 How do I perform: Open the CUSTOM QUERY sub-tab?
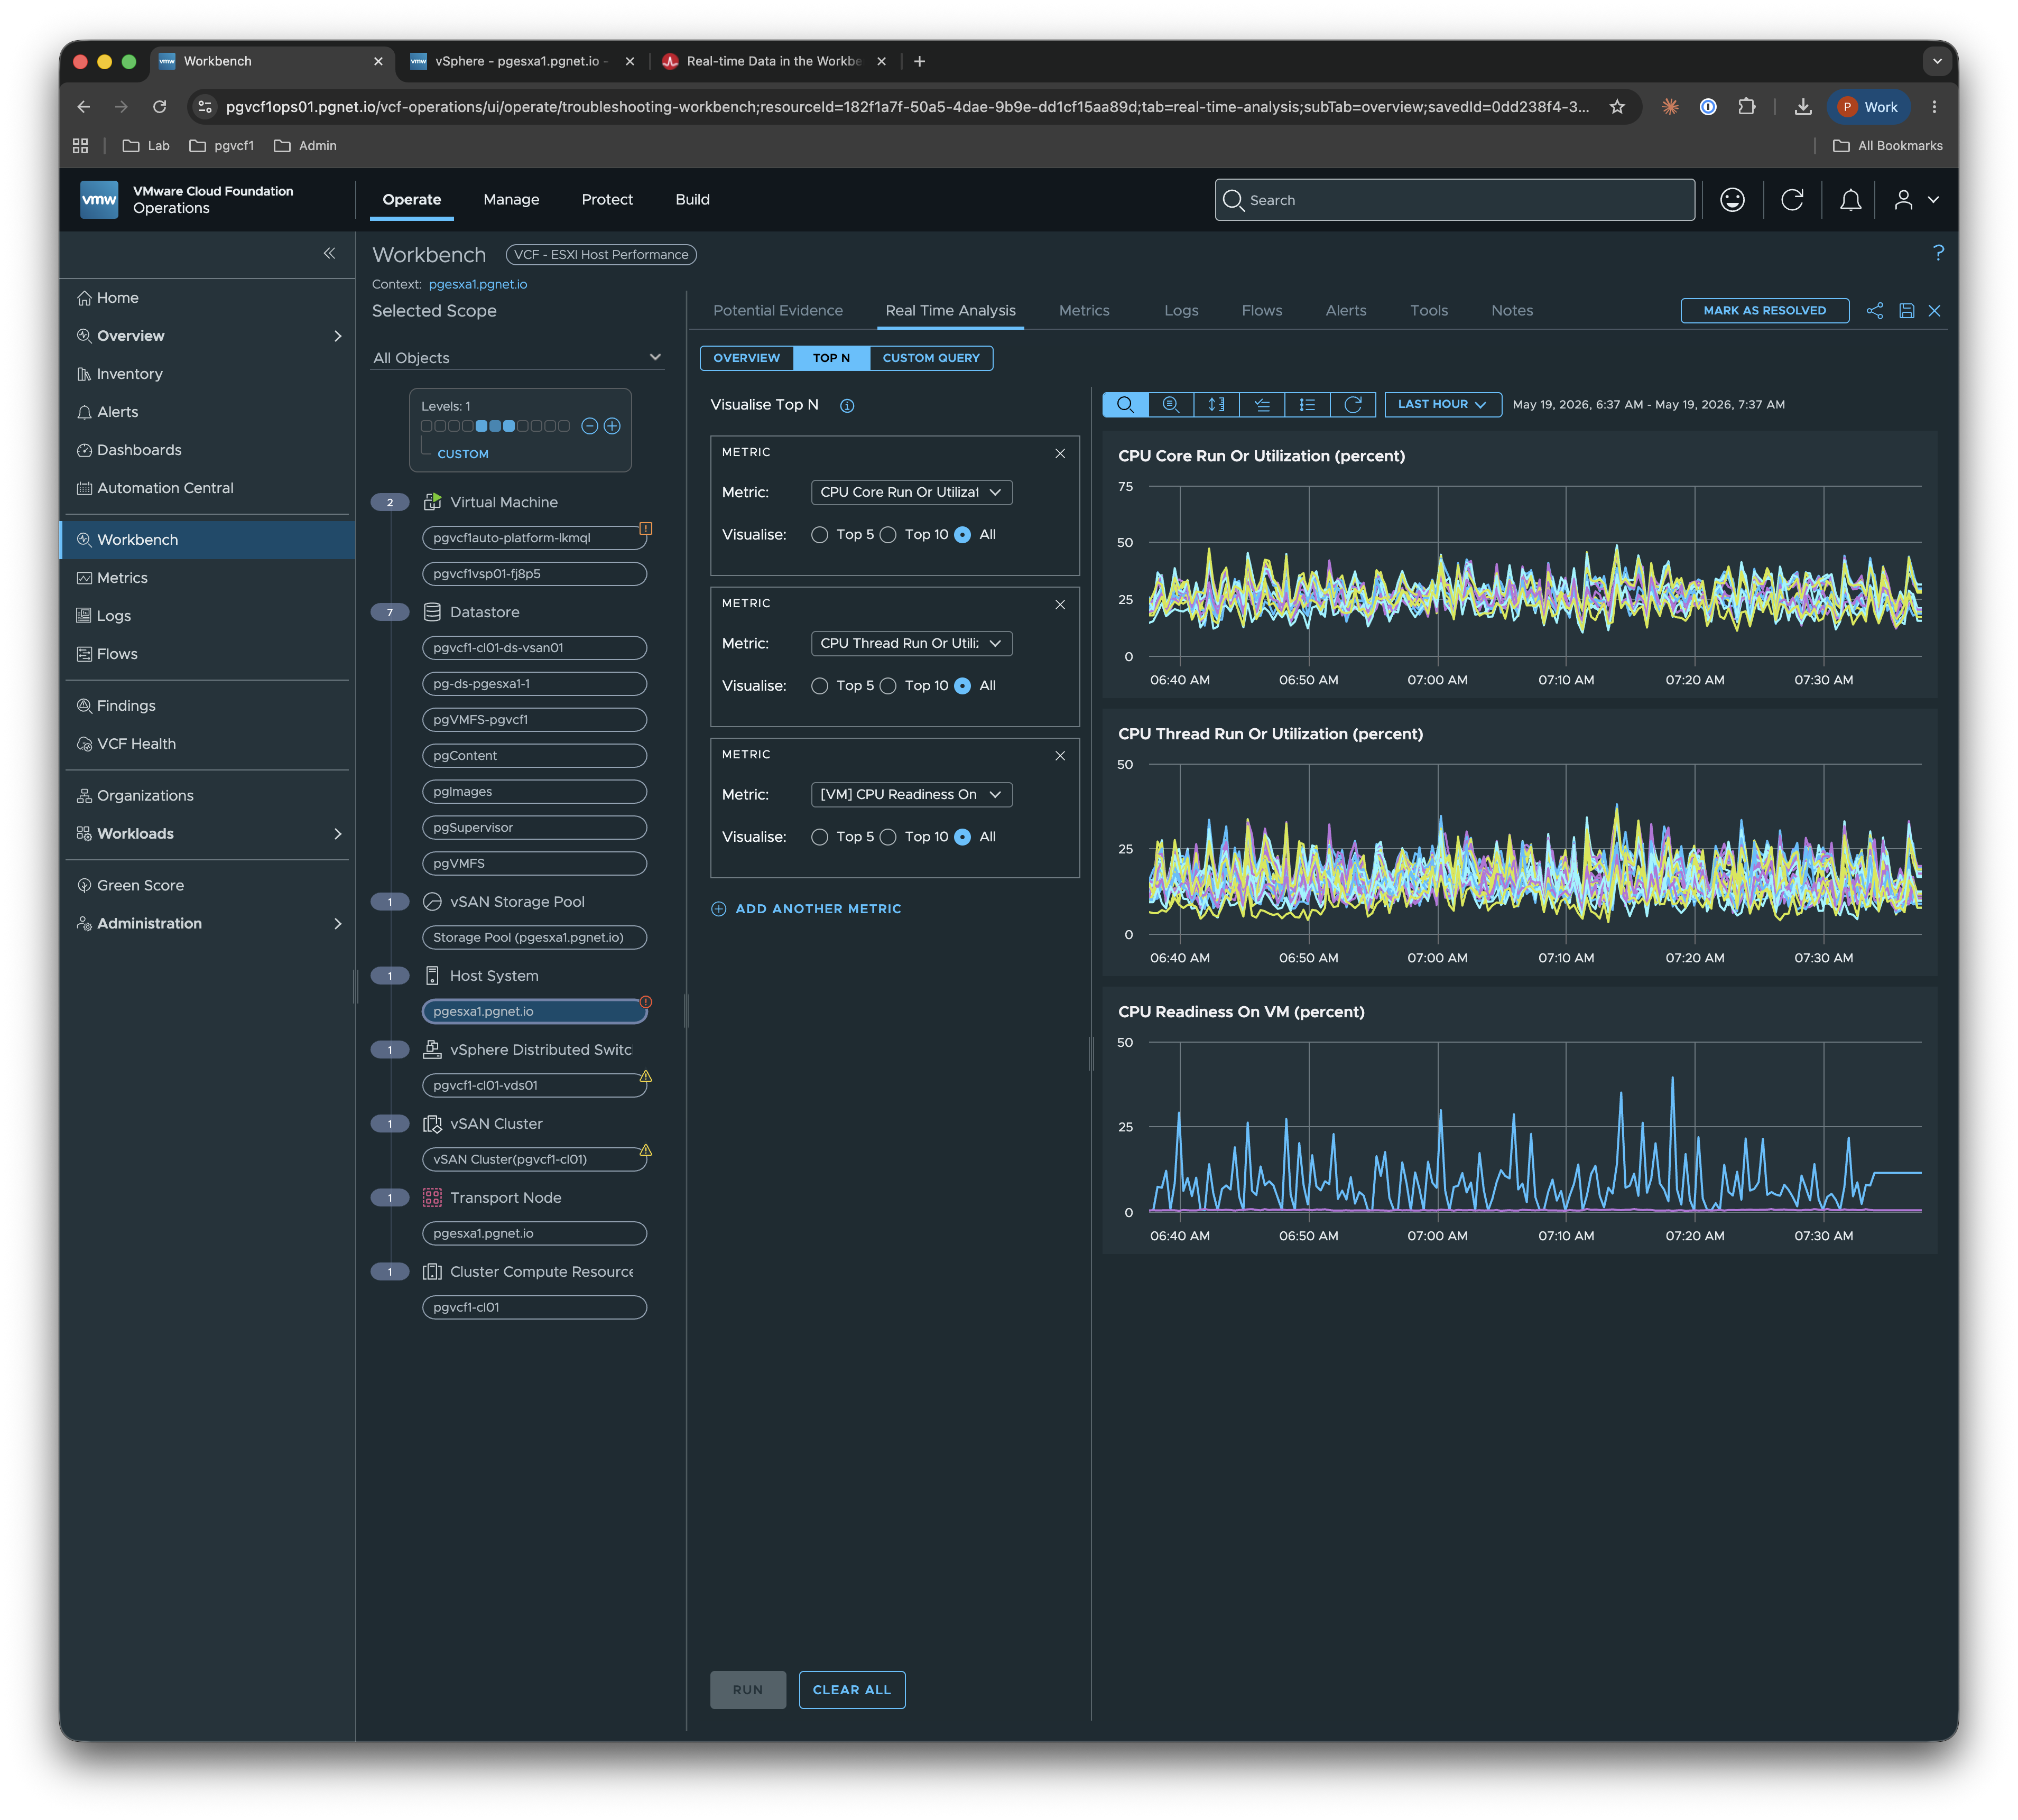coord(931,358)
